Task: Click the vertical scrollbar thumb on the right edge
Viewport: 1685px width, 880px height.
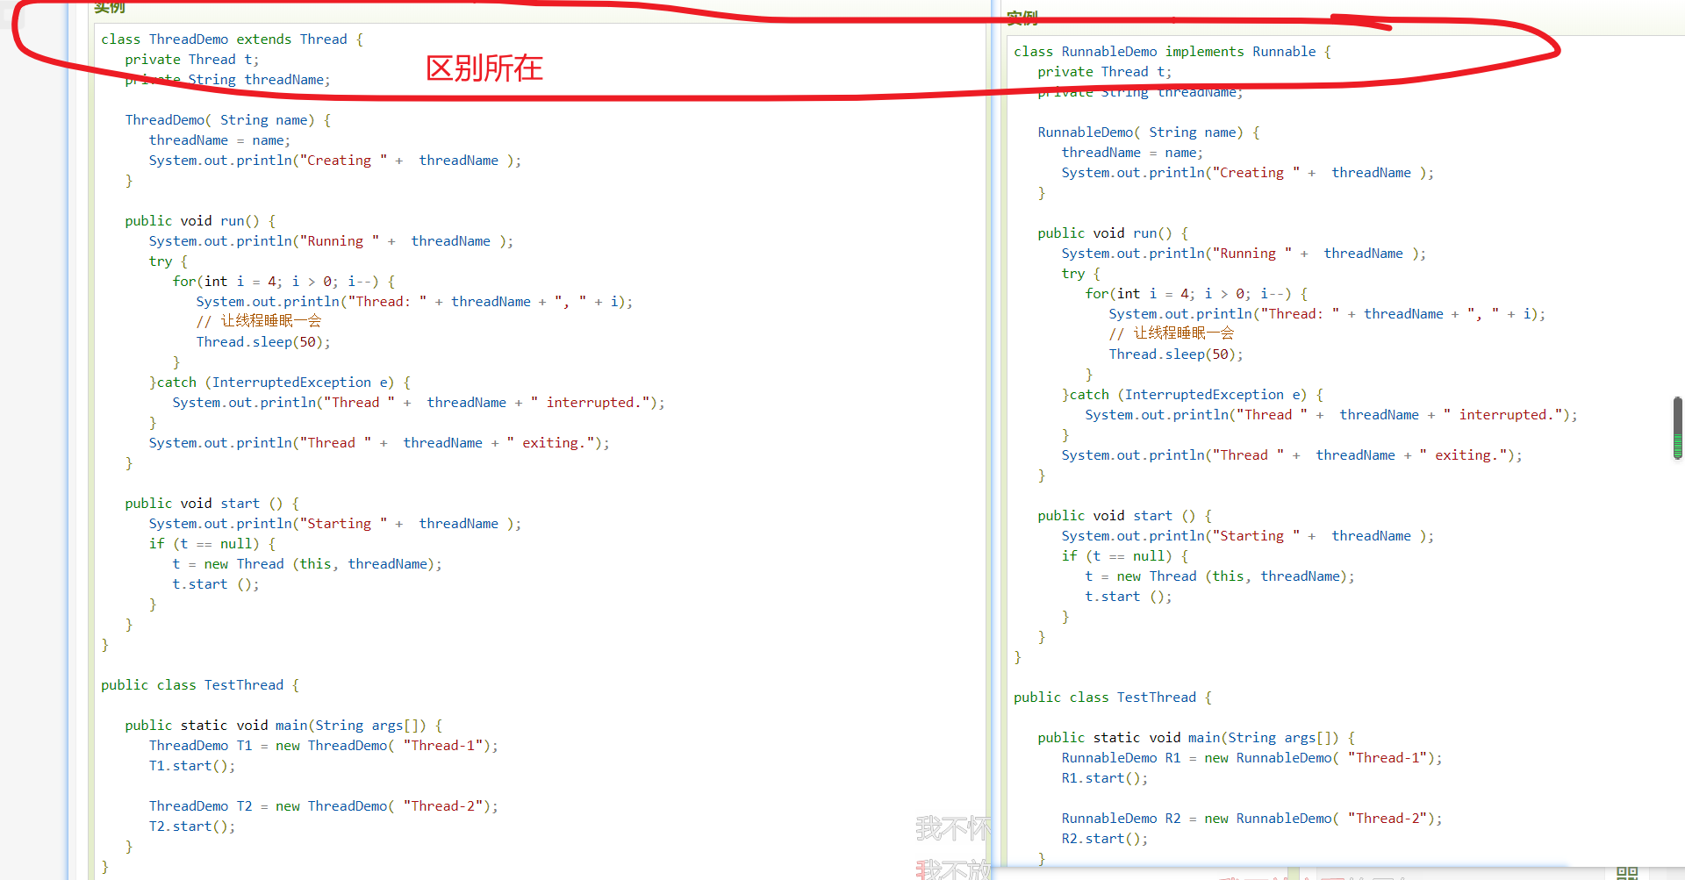Action: 1678,428
